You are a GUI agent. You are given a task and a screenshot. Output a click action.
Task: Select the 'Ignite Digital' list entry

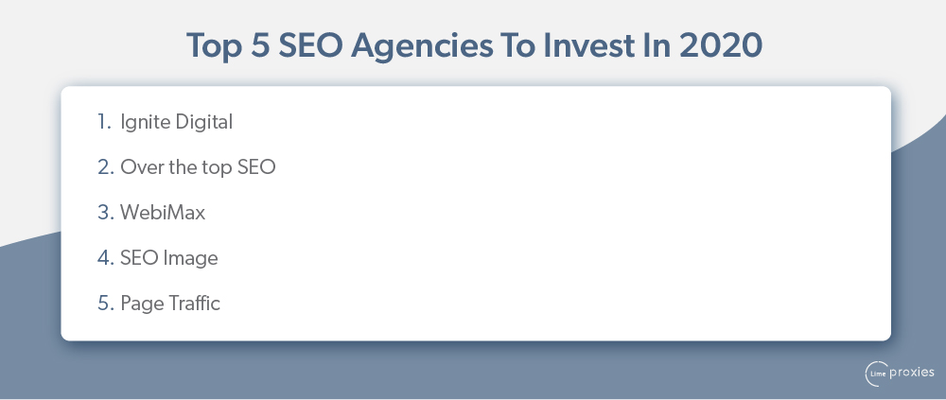[x=176, y=123]
